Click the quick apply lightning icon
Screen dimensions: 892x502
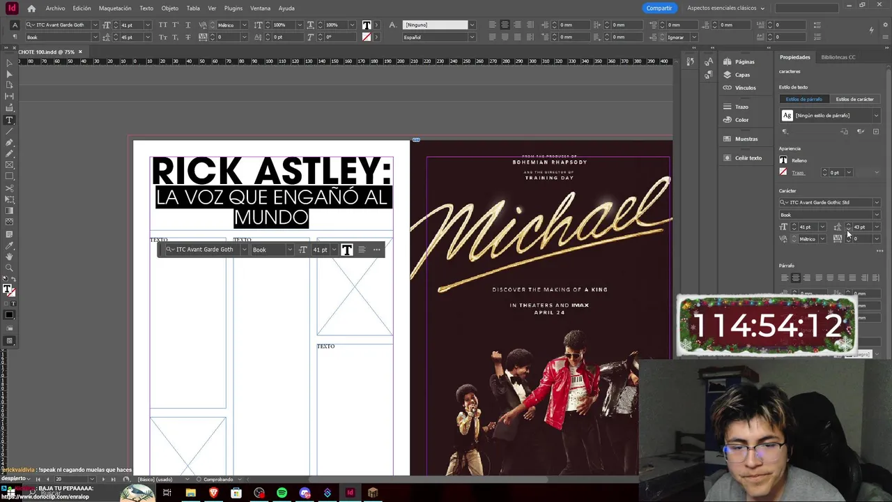871,30
